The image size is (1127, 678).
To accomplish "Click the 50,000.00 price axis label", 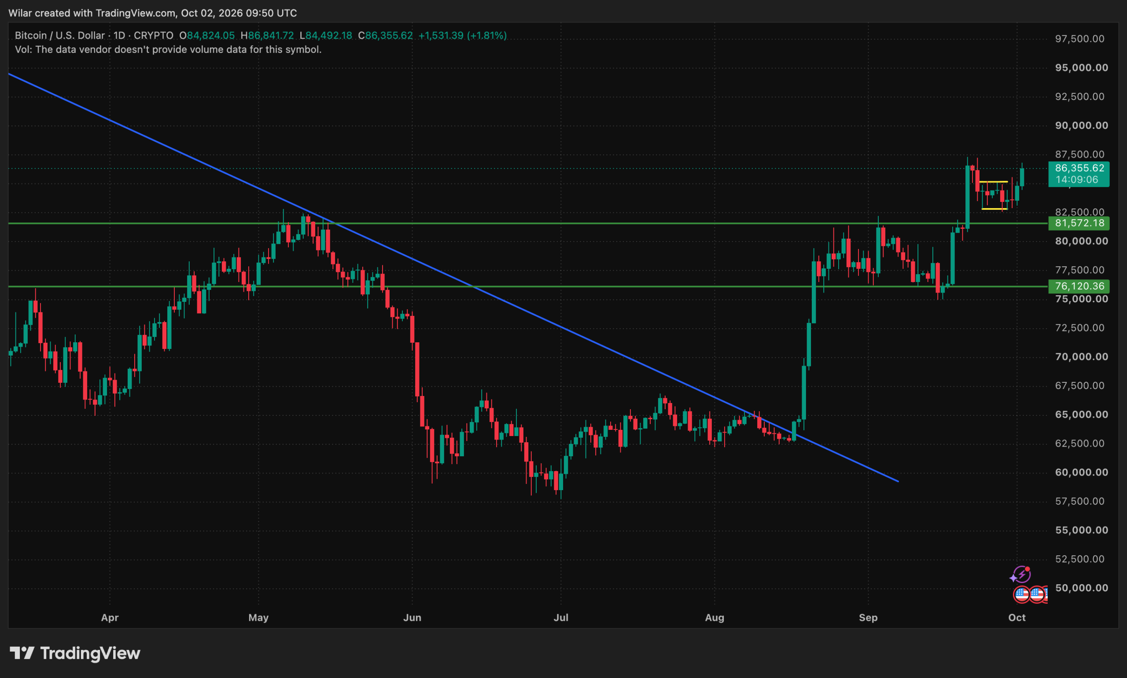I will point(1081,587).
